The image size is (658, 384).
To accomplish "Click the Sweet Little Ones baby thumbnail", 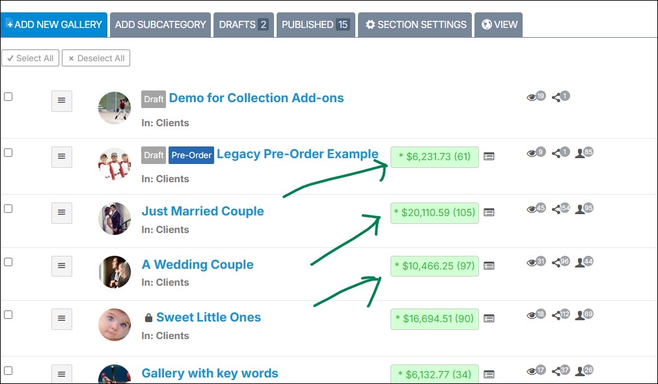I will pos(115,324).
